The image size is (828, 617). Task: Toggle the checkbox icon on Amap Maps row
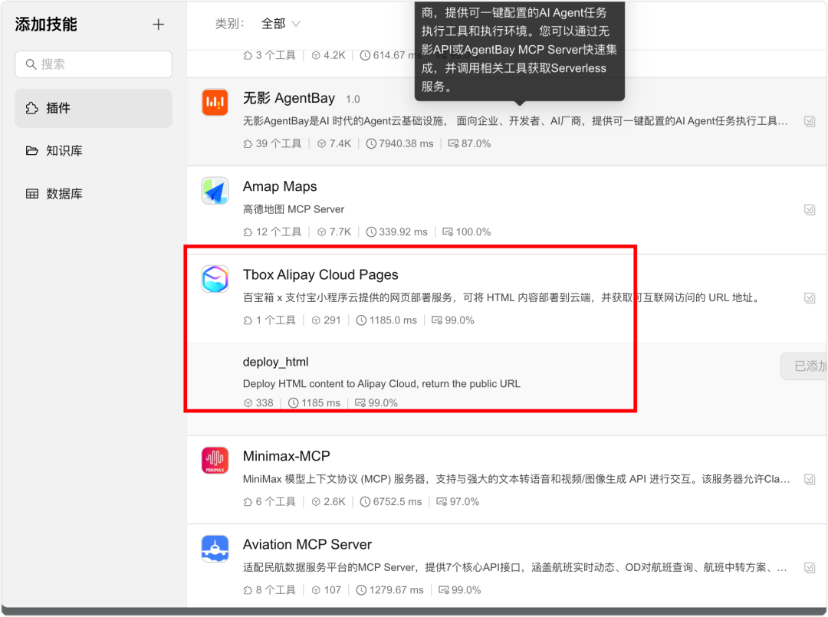coord(810,209)
